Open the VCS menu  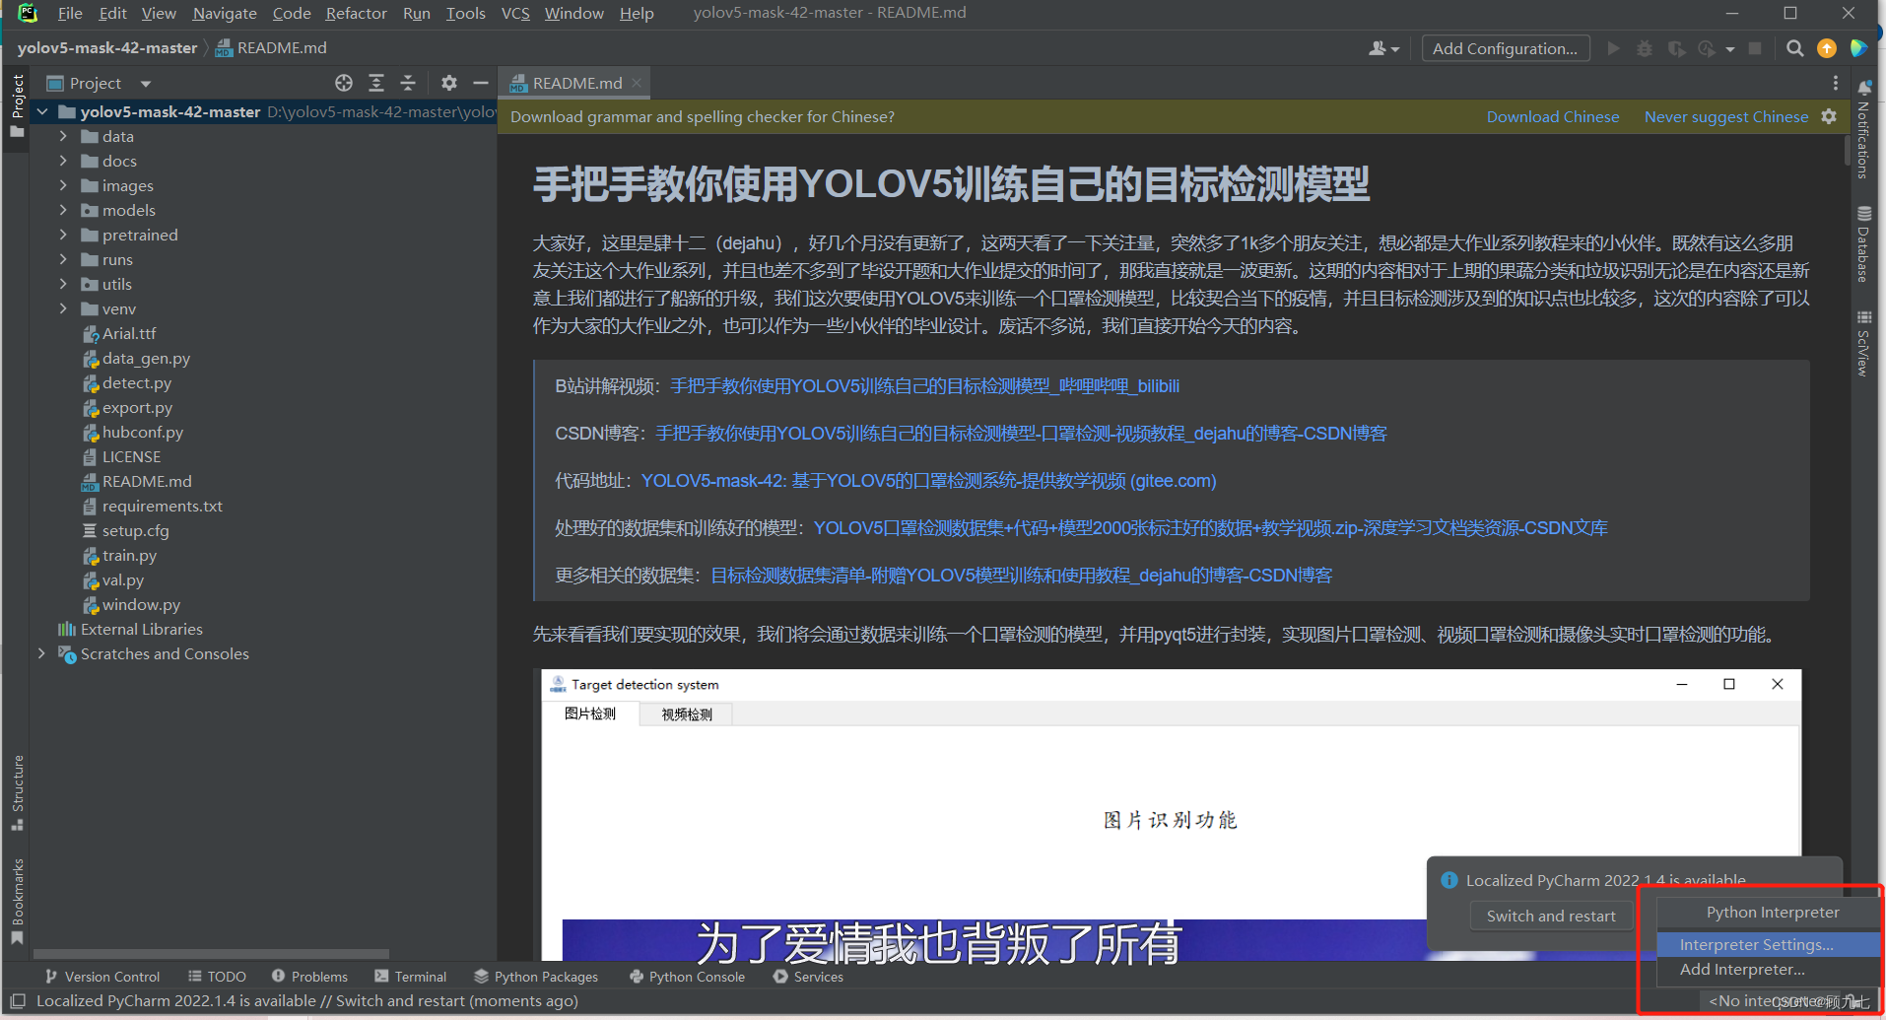point(515,13)
